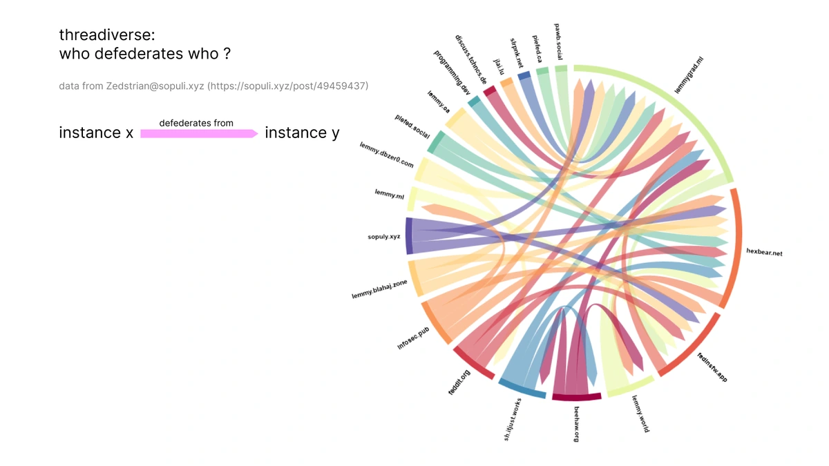Image resolution: width=829 pixels, height=466 pixels.
Task: Click the sh.itjust.works node label
Action: (x=513, y=420)
